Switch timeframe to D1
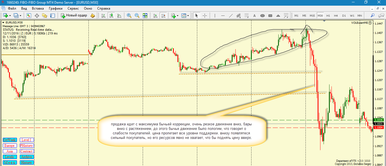 click(x=344, y=16)
